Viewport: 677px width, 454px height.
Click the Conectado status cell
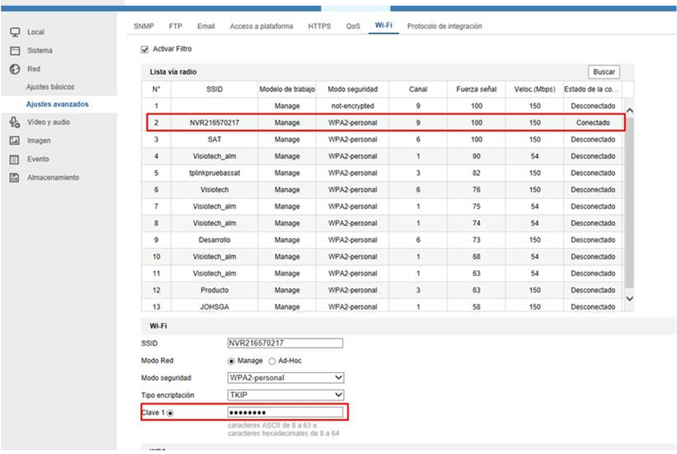point(593,123)
